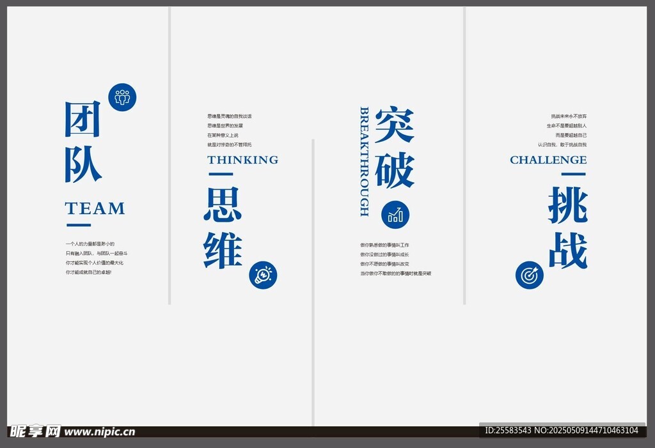Click the large 维 character
The image size is (655, 448).
[223, 250]
